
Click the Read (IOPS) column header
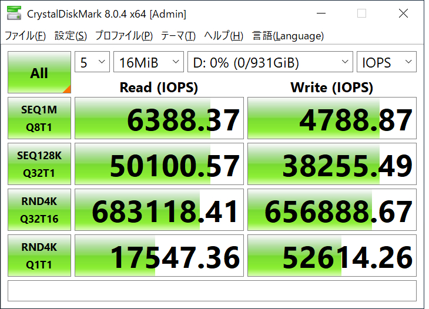[159, 88]
